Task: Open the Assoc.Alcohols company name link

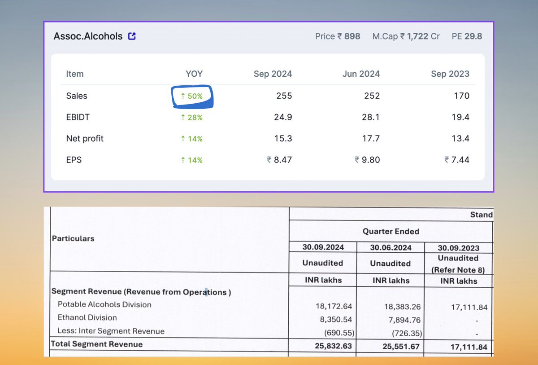Action: point(88,36)
